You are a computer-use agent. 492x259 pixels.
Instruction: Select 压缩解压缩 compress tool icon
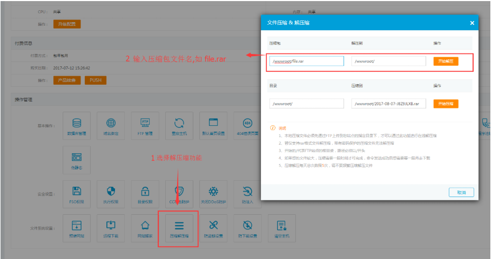click(x=179, y=228)
